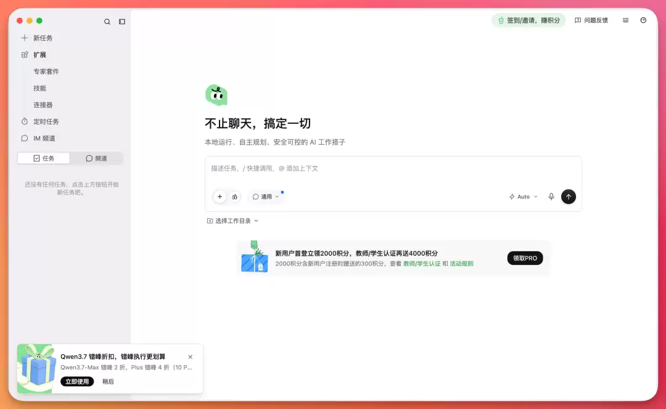Click the clock icon at top right
Viewport: 666px width, 409px height.
pos(643,20)
